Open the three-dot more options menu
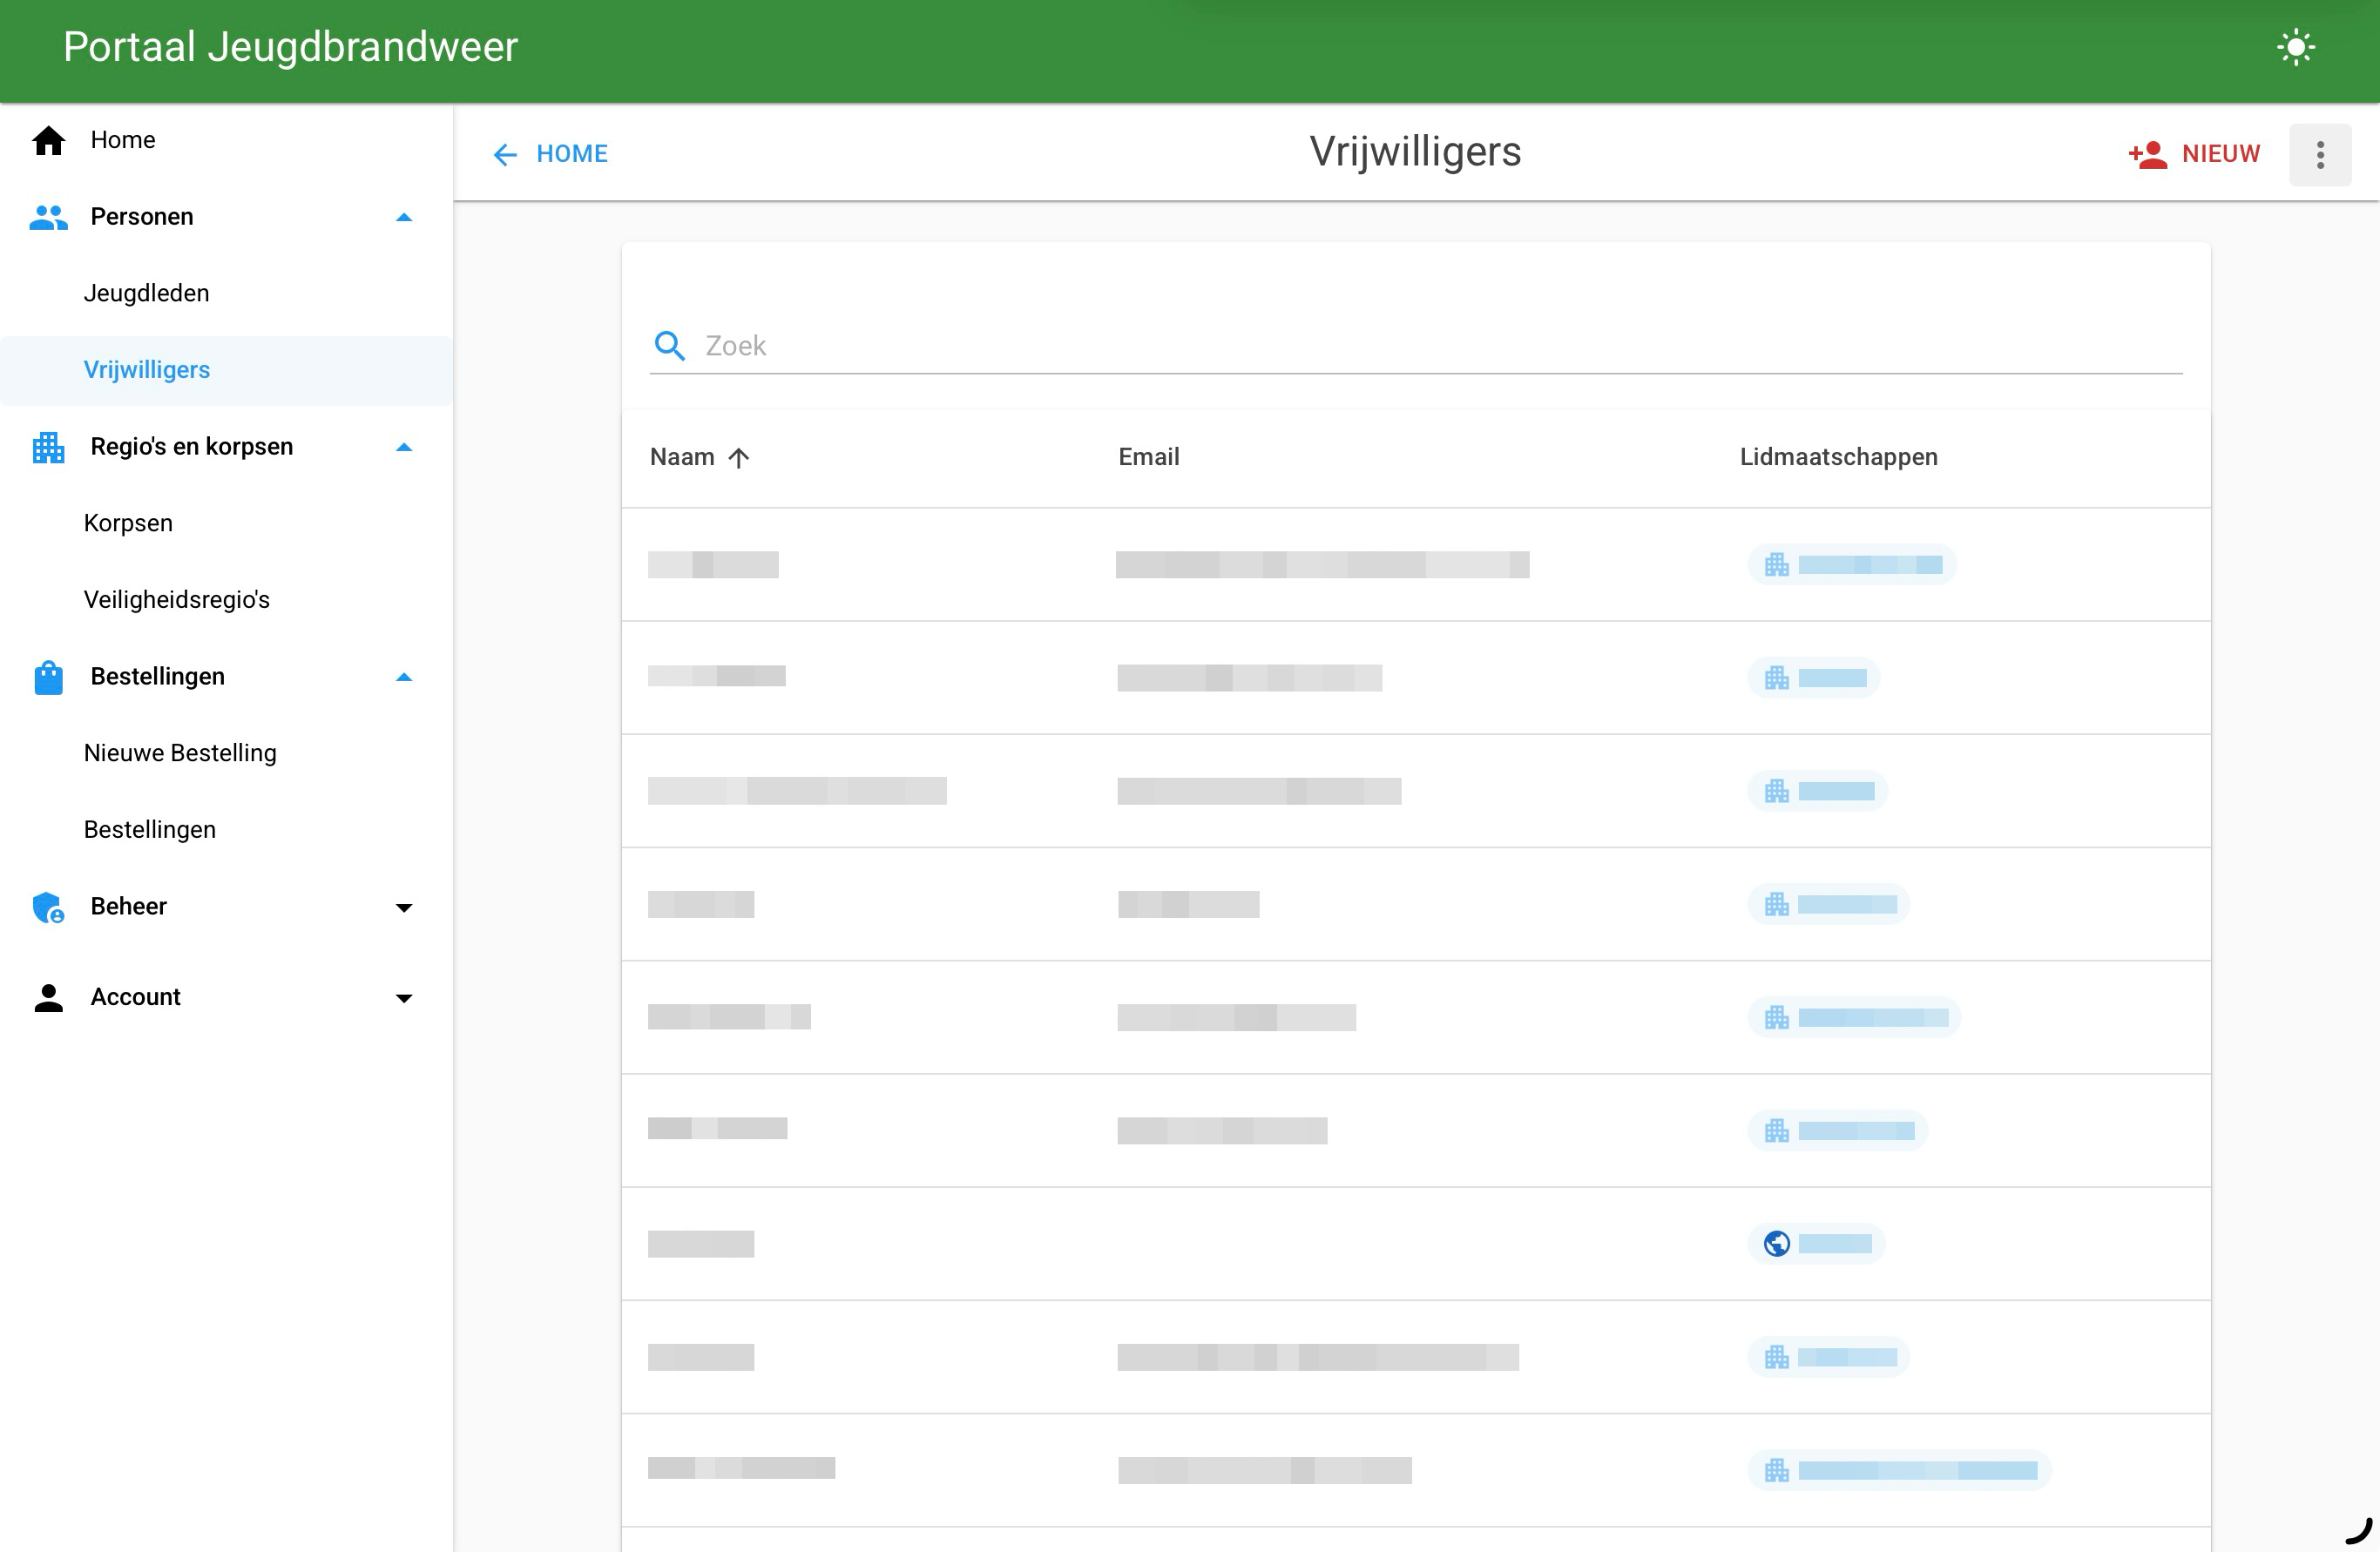 click(2320, 154)
